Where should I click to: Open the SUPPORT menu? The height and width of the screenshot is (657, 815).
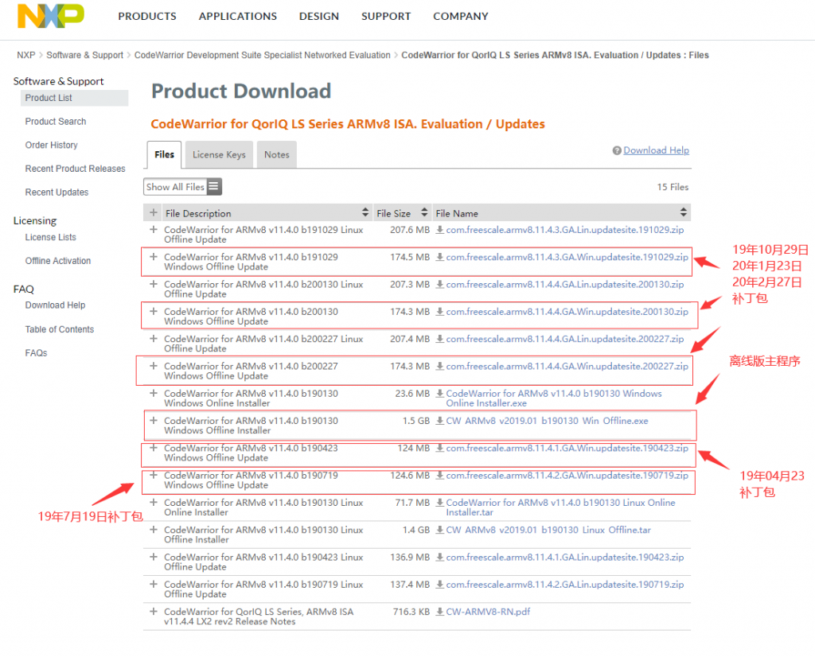(386, 16)
